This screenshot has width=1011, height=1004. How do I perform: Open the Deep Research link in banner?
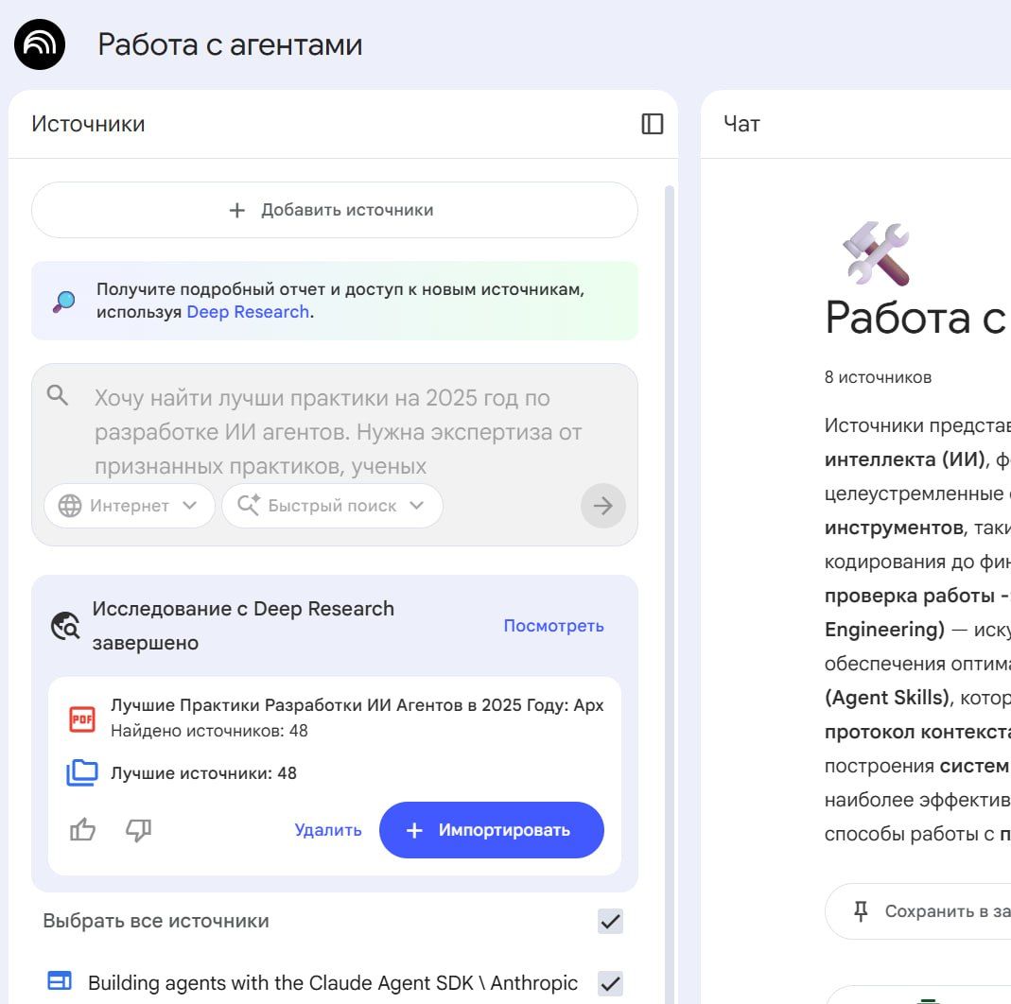coord(248,312)
